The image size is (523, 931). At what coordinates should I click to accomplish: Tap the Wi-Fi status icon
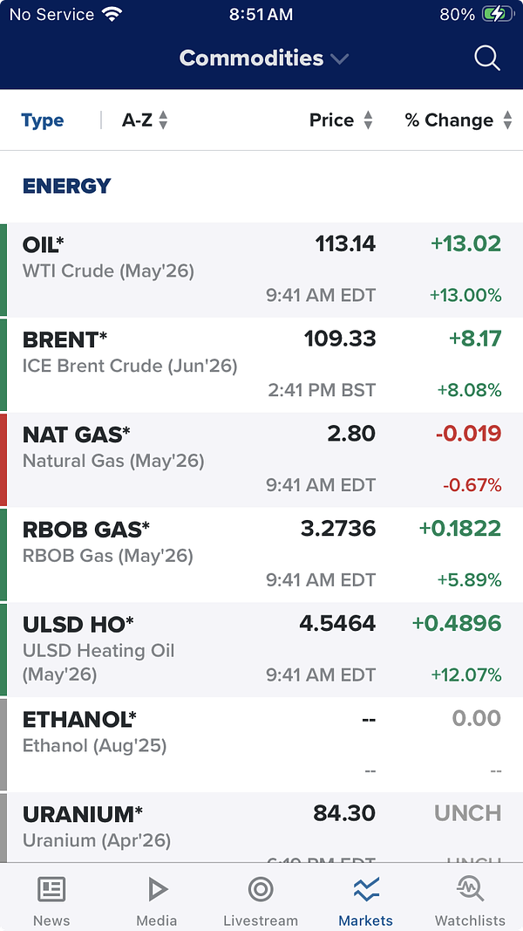pyautogui.click(x=112, y=14)
